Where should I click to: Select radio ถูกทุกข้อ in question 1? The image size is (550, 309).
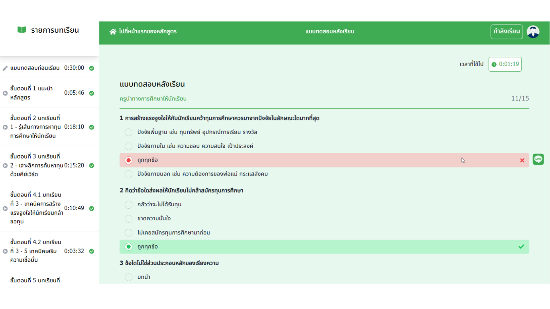tap(128, 160)
